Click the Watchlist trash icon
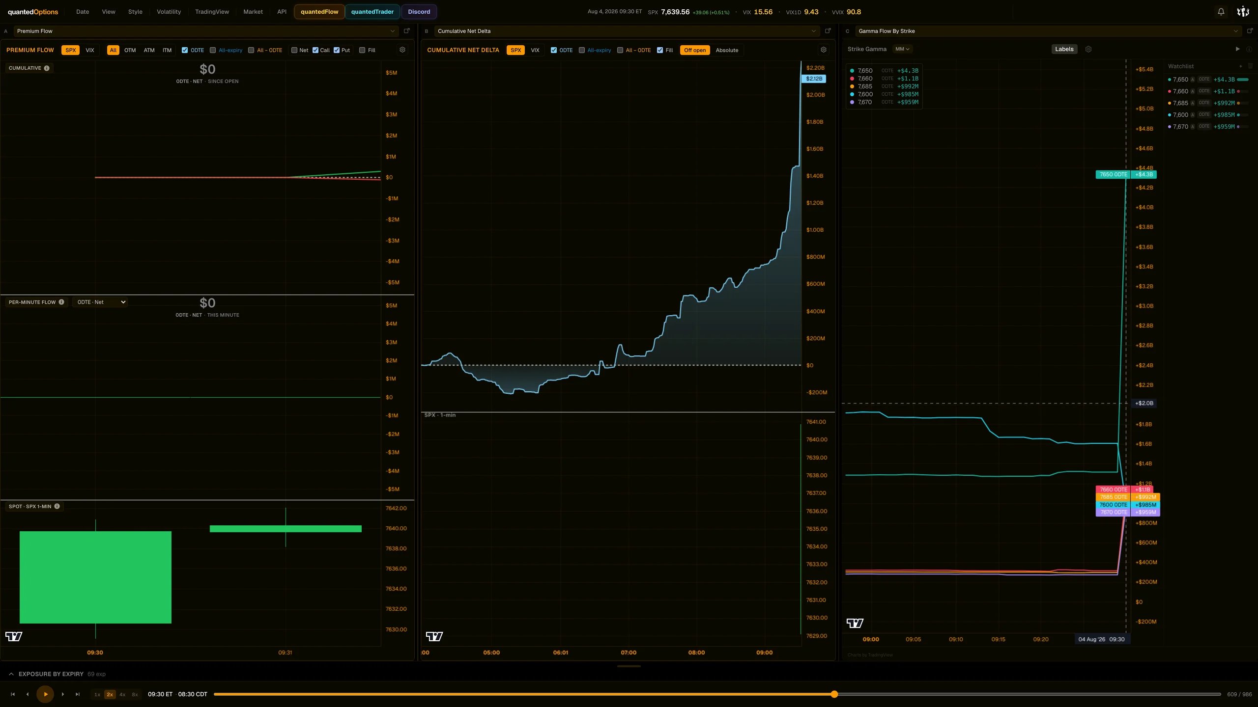The width and height of the screenshot is (1258, 707). (x=1251, y=66)
